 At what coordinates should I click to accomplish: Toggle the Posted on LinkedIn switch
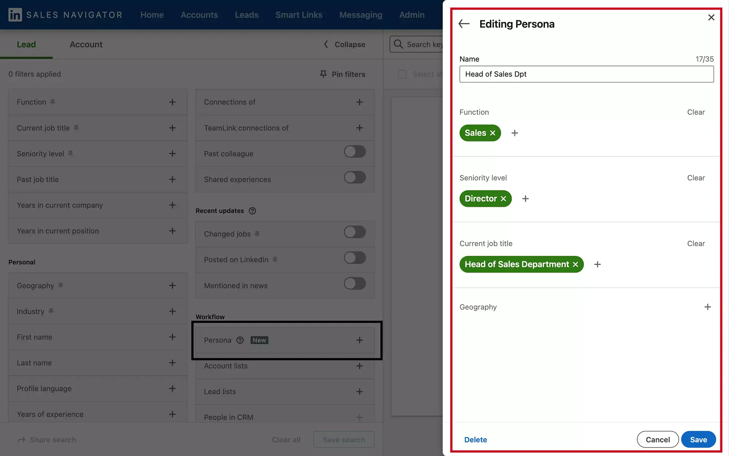(x=355, y=259)
